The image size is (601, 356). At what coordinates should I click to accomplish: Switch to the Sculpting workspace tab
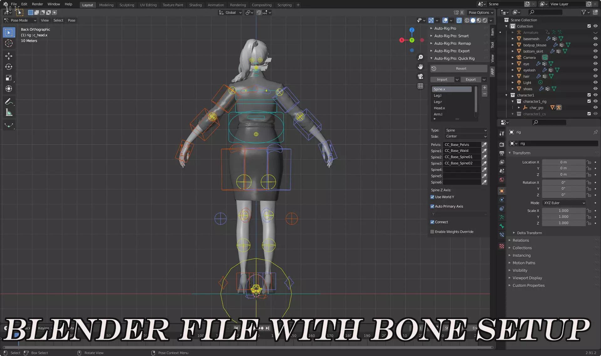click(x=127, y=5)
